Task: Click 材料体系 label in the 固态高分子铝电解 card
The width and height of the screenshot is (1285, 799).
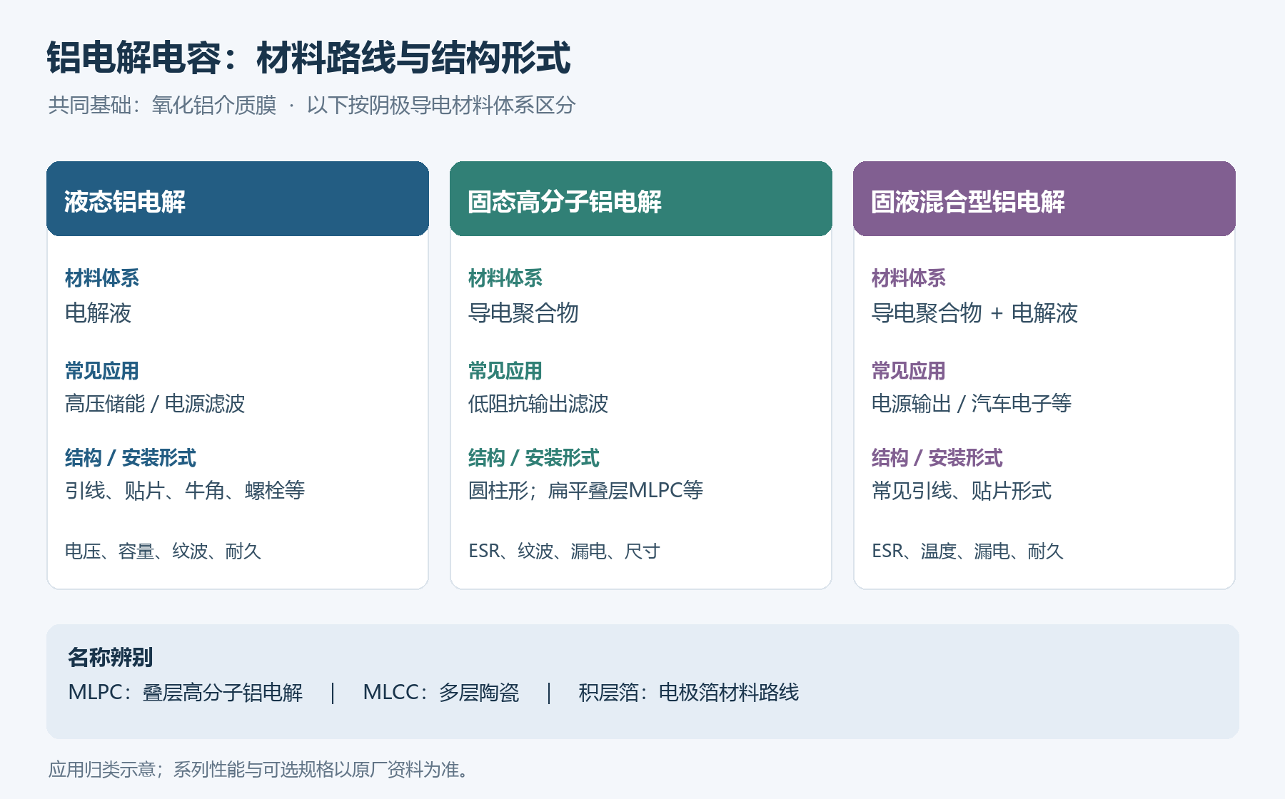Action: [505, 278]
